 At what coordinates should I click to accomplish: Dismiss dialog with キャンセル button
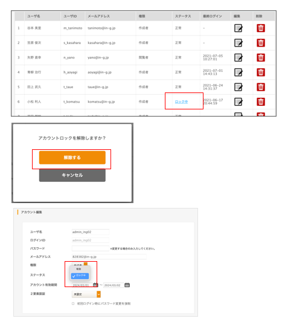coord(72,175)
